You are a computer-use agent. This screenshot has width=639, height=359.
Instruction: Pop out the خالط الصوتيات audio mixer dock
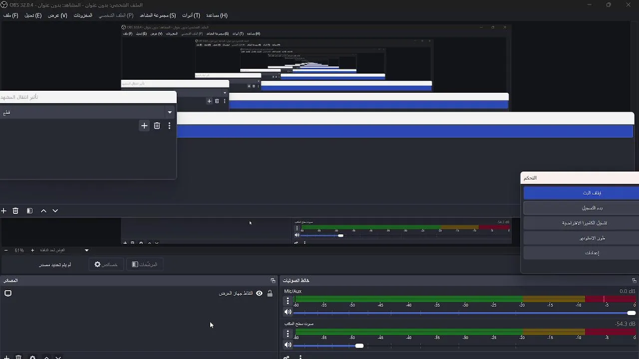(634, 281)
